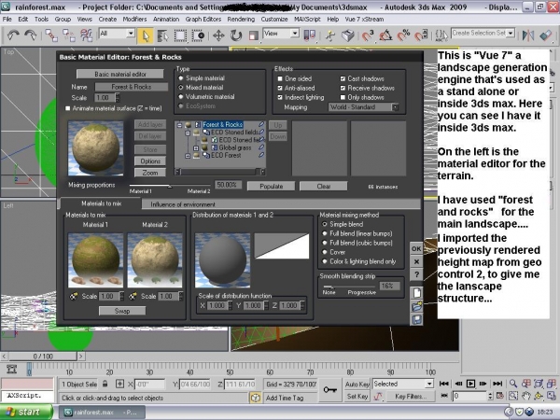Open the Modifiers menu
Image resolution: width=560 pixels, height=420 pixels.
[134, 19]
